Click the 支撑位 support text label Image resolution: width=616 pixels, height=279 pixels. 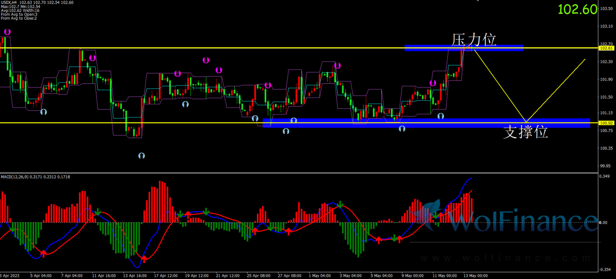pos(526,132)
